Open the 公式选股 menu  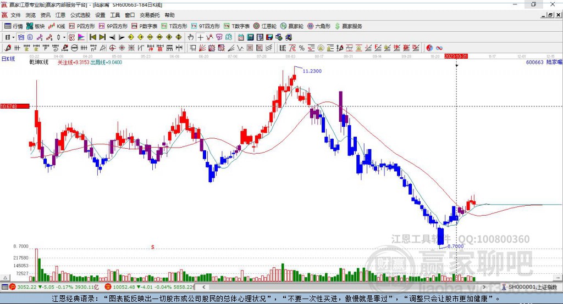click(80, 15)
